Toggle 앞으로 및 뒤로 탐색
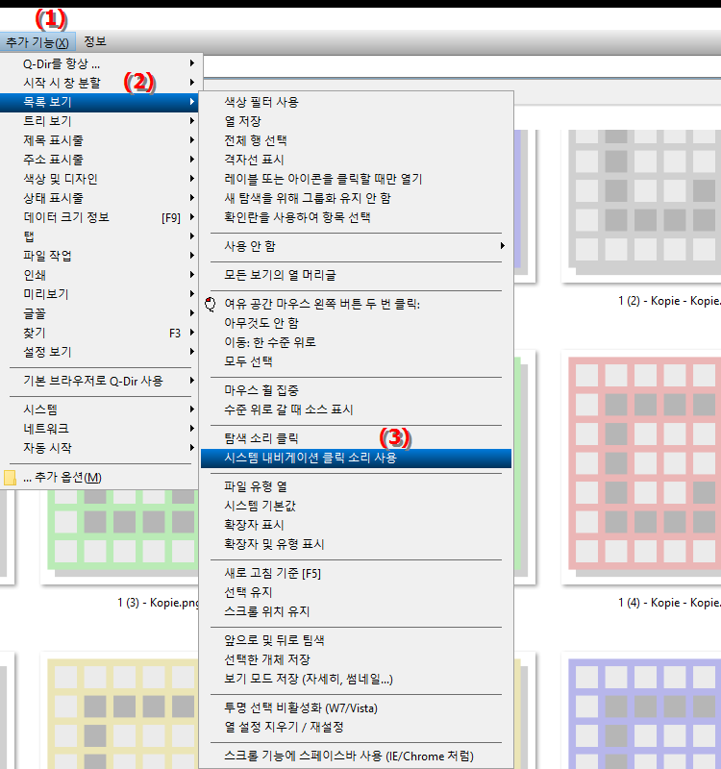This screenshot has height=769, width=721. pyautogui.click(x=356, y=640)
